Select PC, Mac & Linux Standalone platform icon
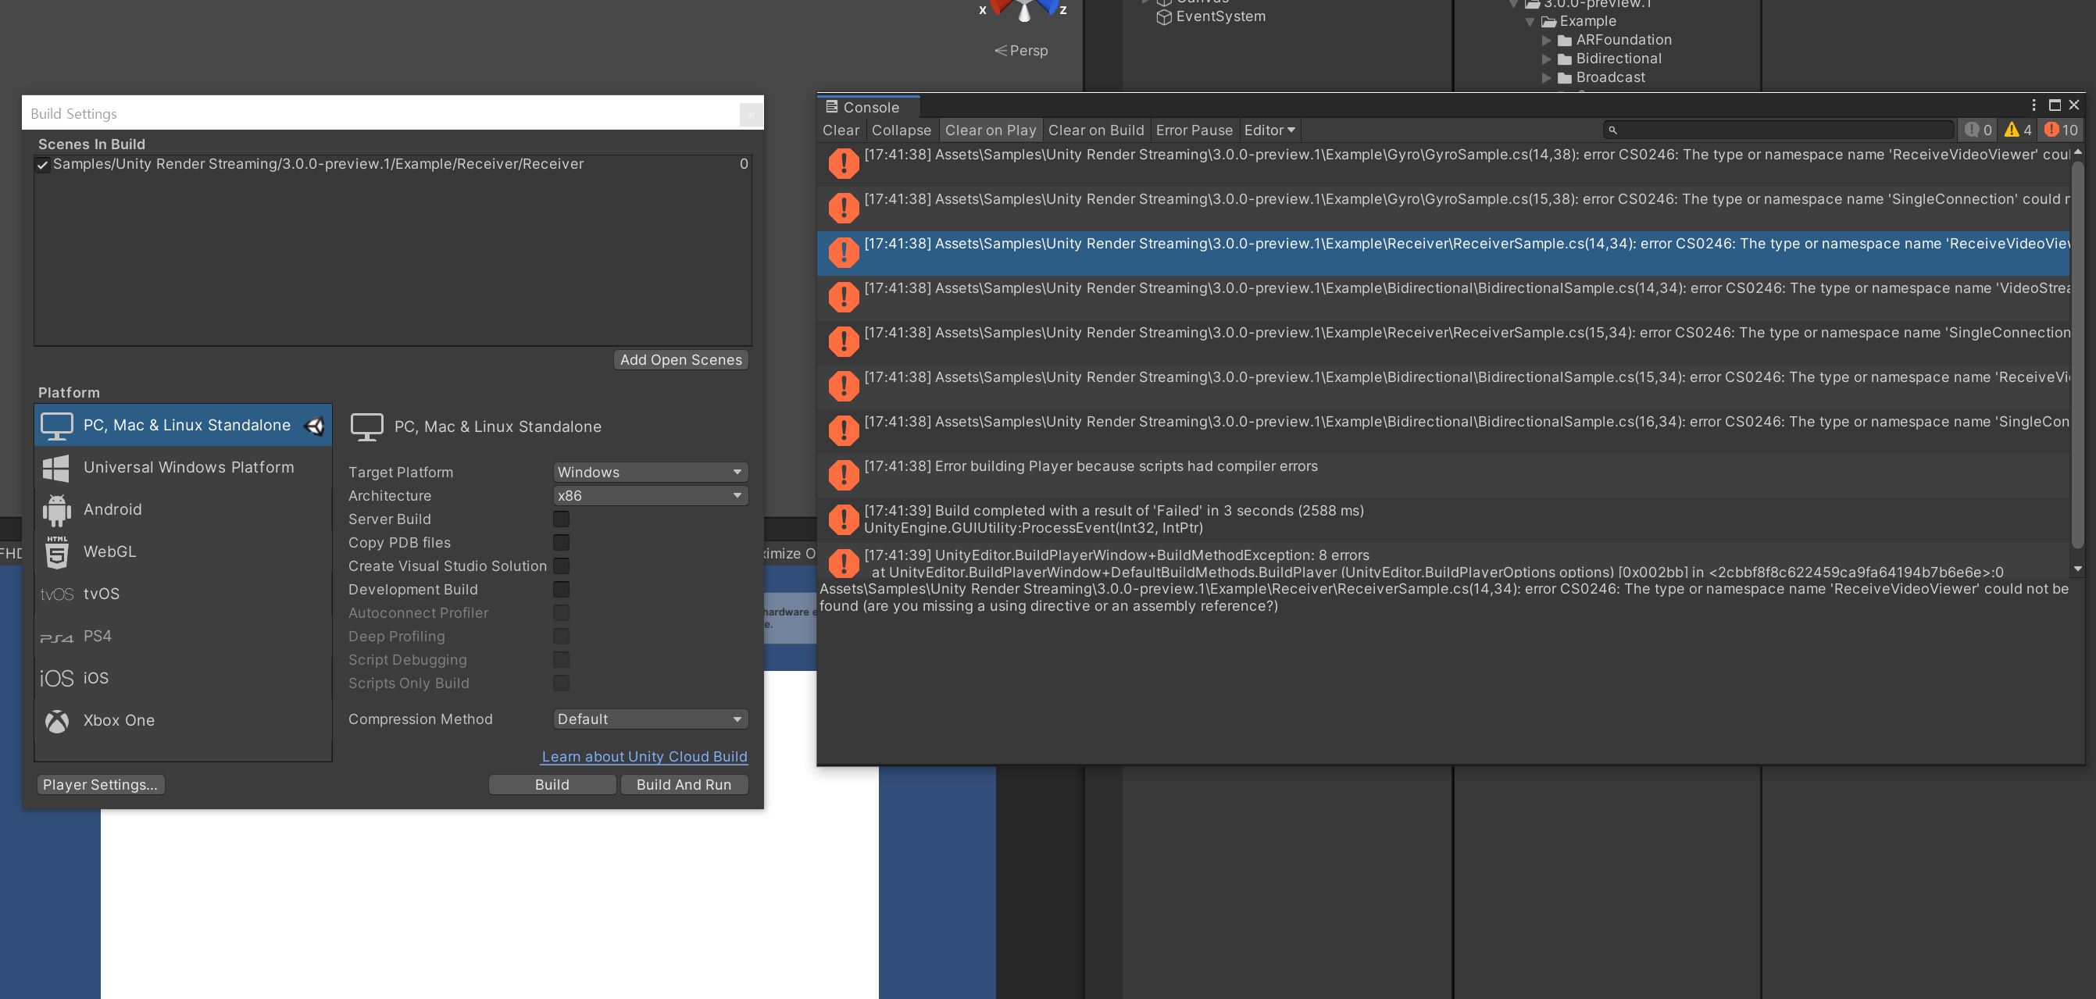Image resolution: width=2096 pixels, height=999 pixels. pyautogui.click(x=57, y=426)
